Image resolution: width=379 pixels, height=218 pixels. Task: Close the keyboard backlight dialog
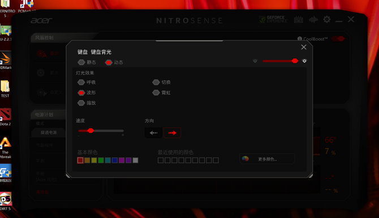(304, 47)
